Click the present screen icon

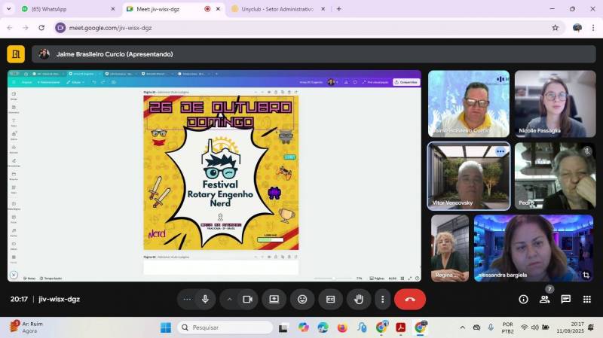pyautogui.click(x=274, y=299)
